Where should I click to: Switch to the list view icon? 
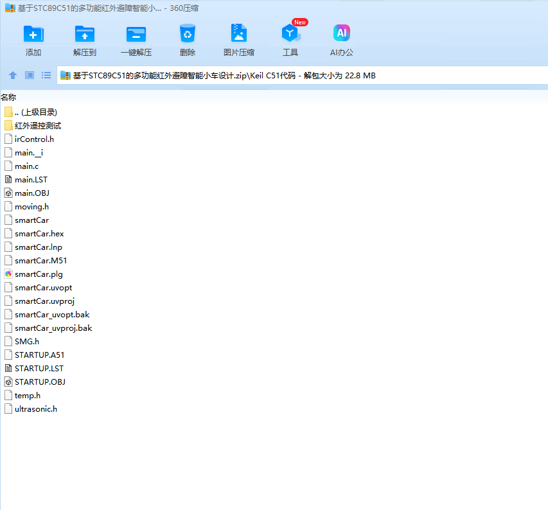click(x=46, y=75)
